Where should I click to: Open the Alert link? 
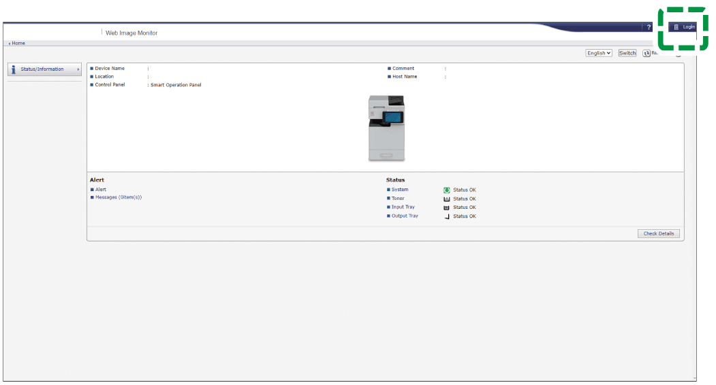coord(100,189)
